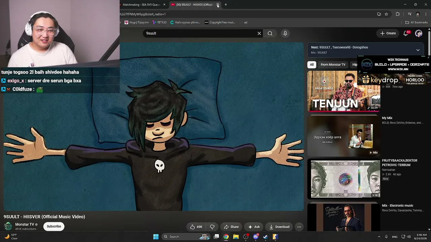The image size is (431, 242).
Task: Expand the Next: 9SUULT mix playlist panel
Action: pyautogui.click(x=418, y=50)
